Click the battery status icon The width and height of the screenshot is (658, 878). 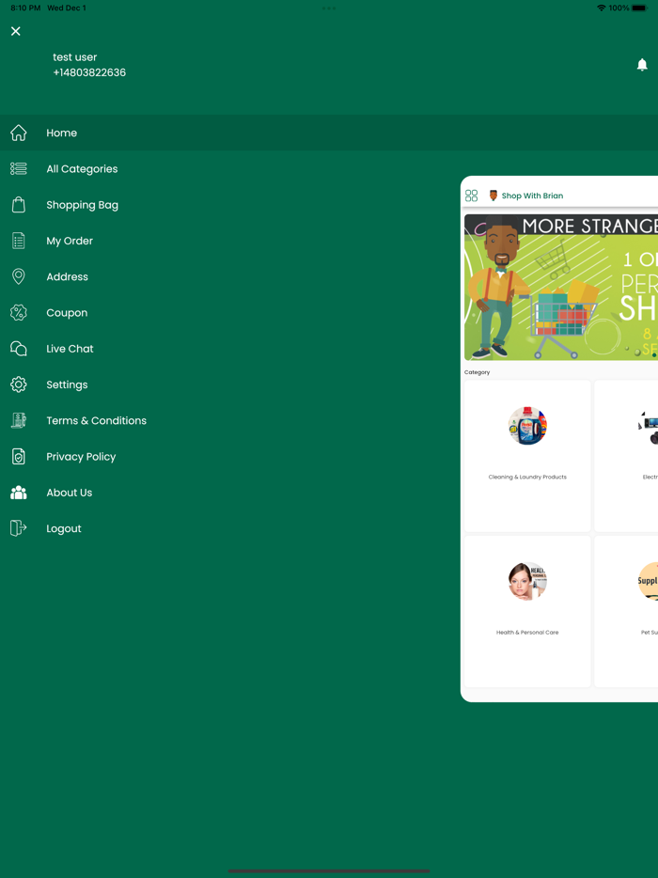click(x=639, y=8)
